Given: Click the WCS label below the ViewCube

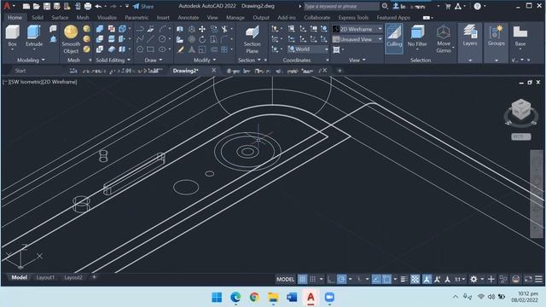Looking at the screenshot, I should (521, 136).
